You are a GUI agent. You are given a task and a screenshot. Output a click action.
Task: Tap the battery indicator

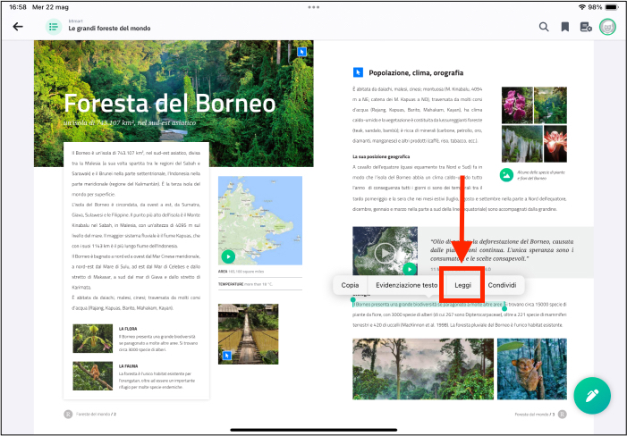612,7
